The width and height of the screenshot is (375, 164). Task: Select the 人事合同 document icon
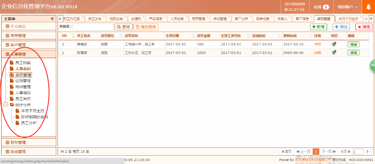tap(12, 69)
